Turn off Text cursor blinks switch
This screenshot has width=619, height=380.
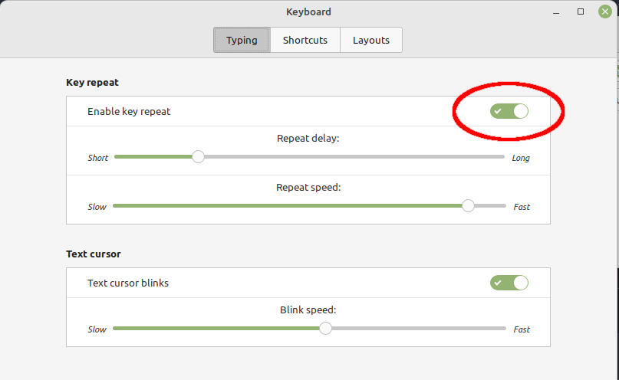point(509,283)
